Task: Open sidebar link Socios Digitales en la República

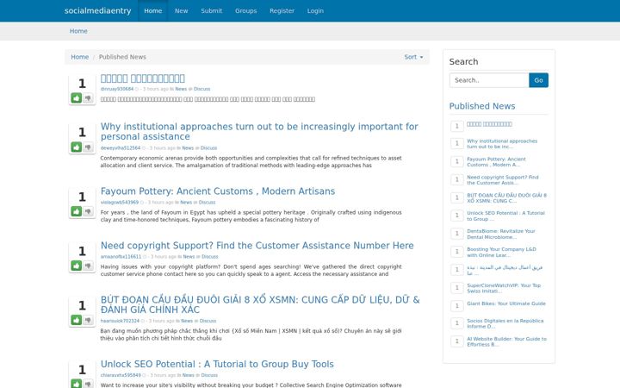Action: tap(505, 323)
